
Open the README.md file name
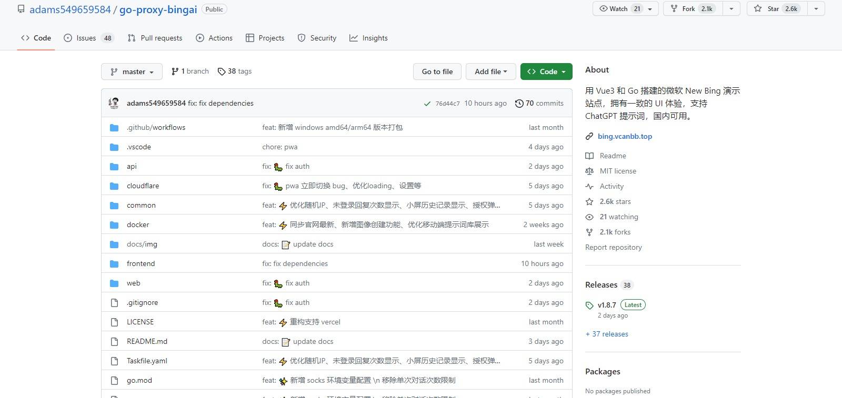(x=147, y=342)
